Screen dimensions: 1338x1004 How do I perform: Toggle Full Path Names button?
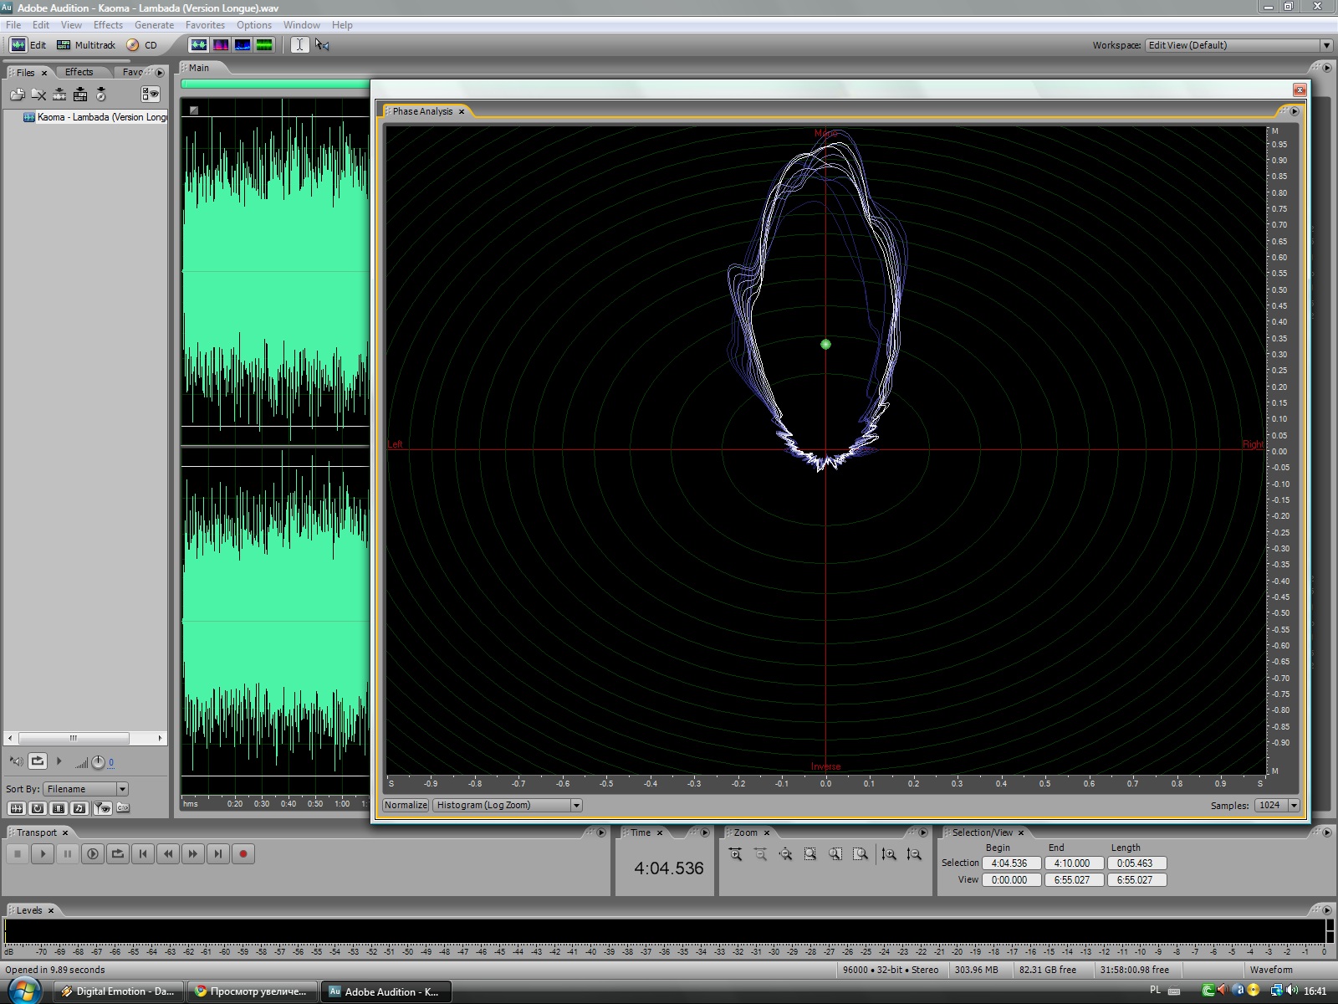pyautogui.click(x=123, y=808)
